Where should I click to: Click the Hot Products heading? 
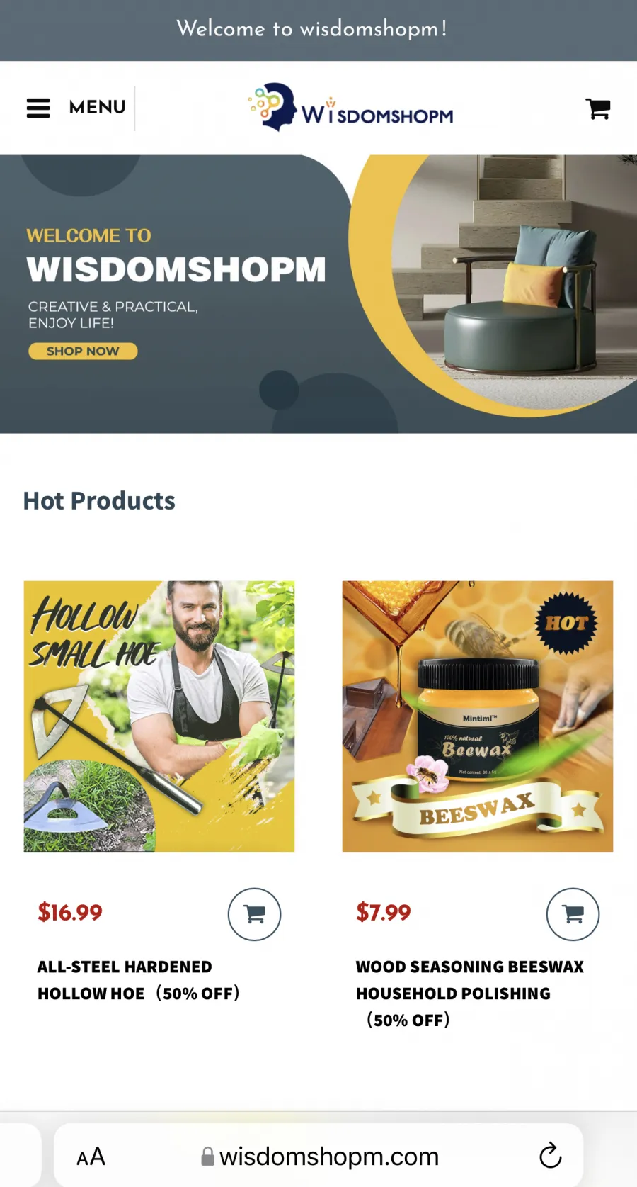coord(99,501)
